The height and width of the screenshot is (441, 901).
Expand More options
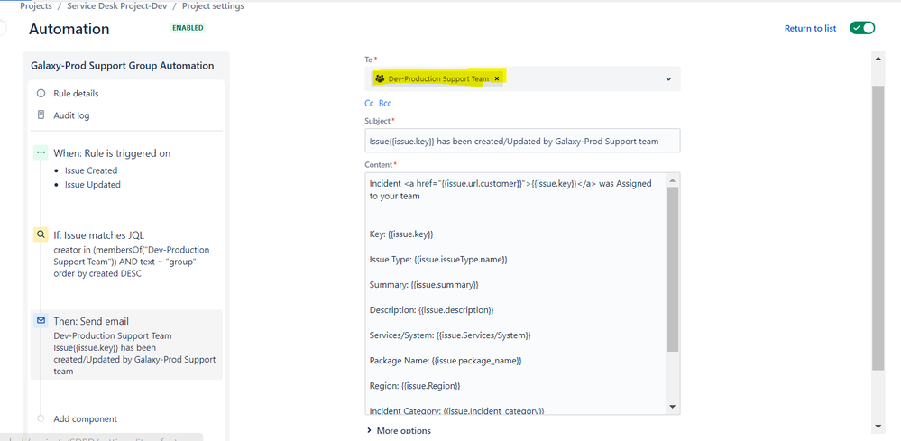pos(399,431)
